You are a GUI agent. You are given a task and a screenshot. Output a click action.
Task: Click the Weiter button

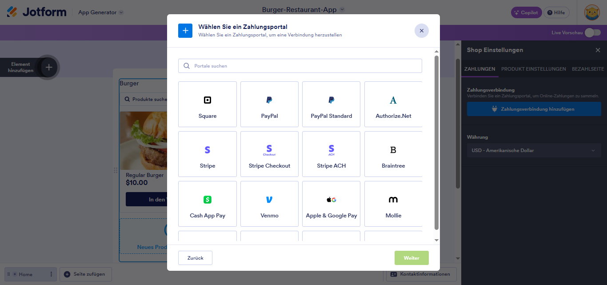pos(411,258)
